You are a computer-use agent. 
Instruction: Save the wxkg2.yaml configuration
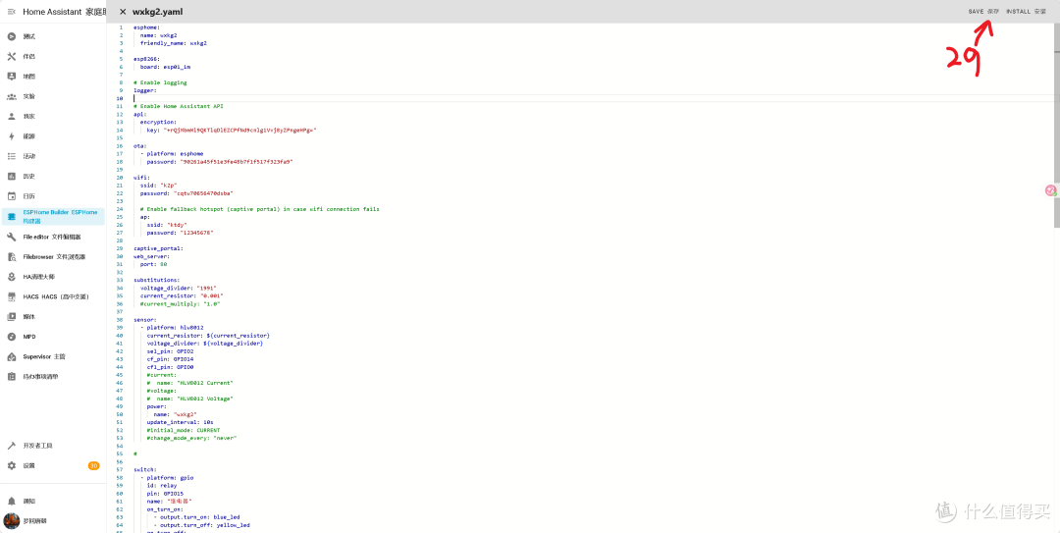[x=983, y=12]
